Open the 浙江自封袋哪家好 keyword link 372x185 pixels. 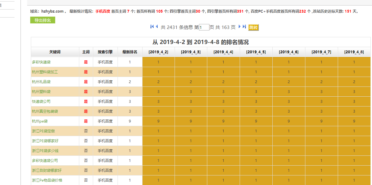point(47,171)
